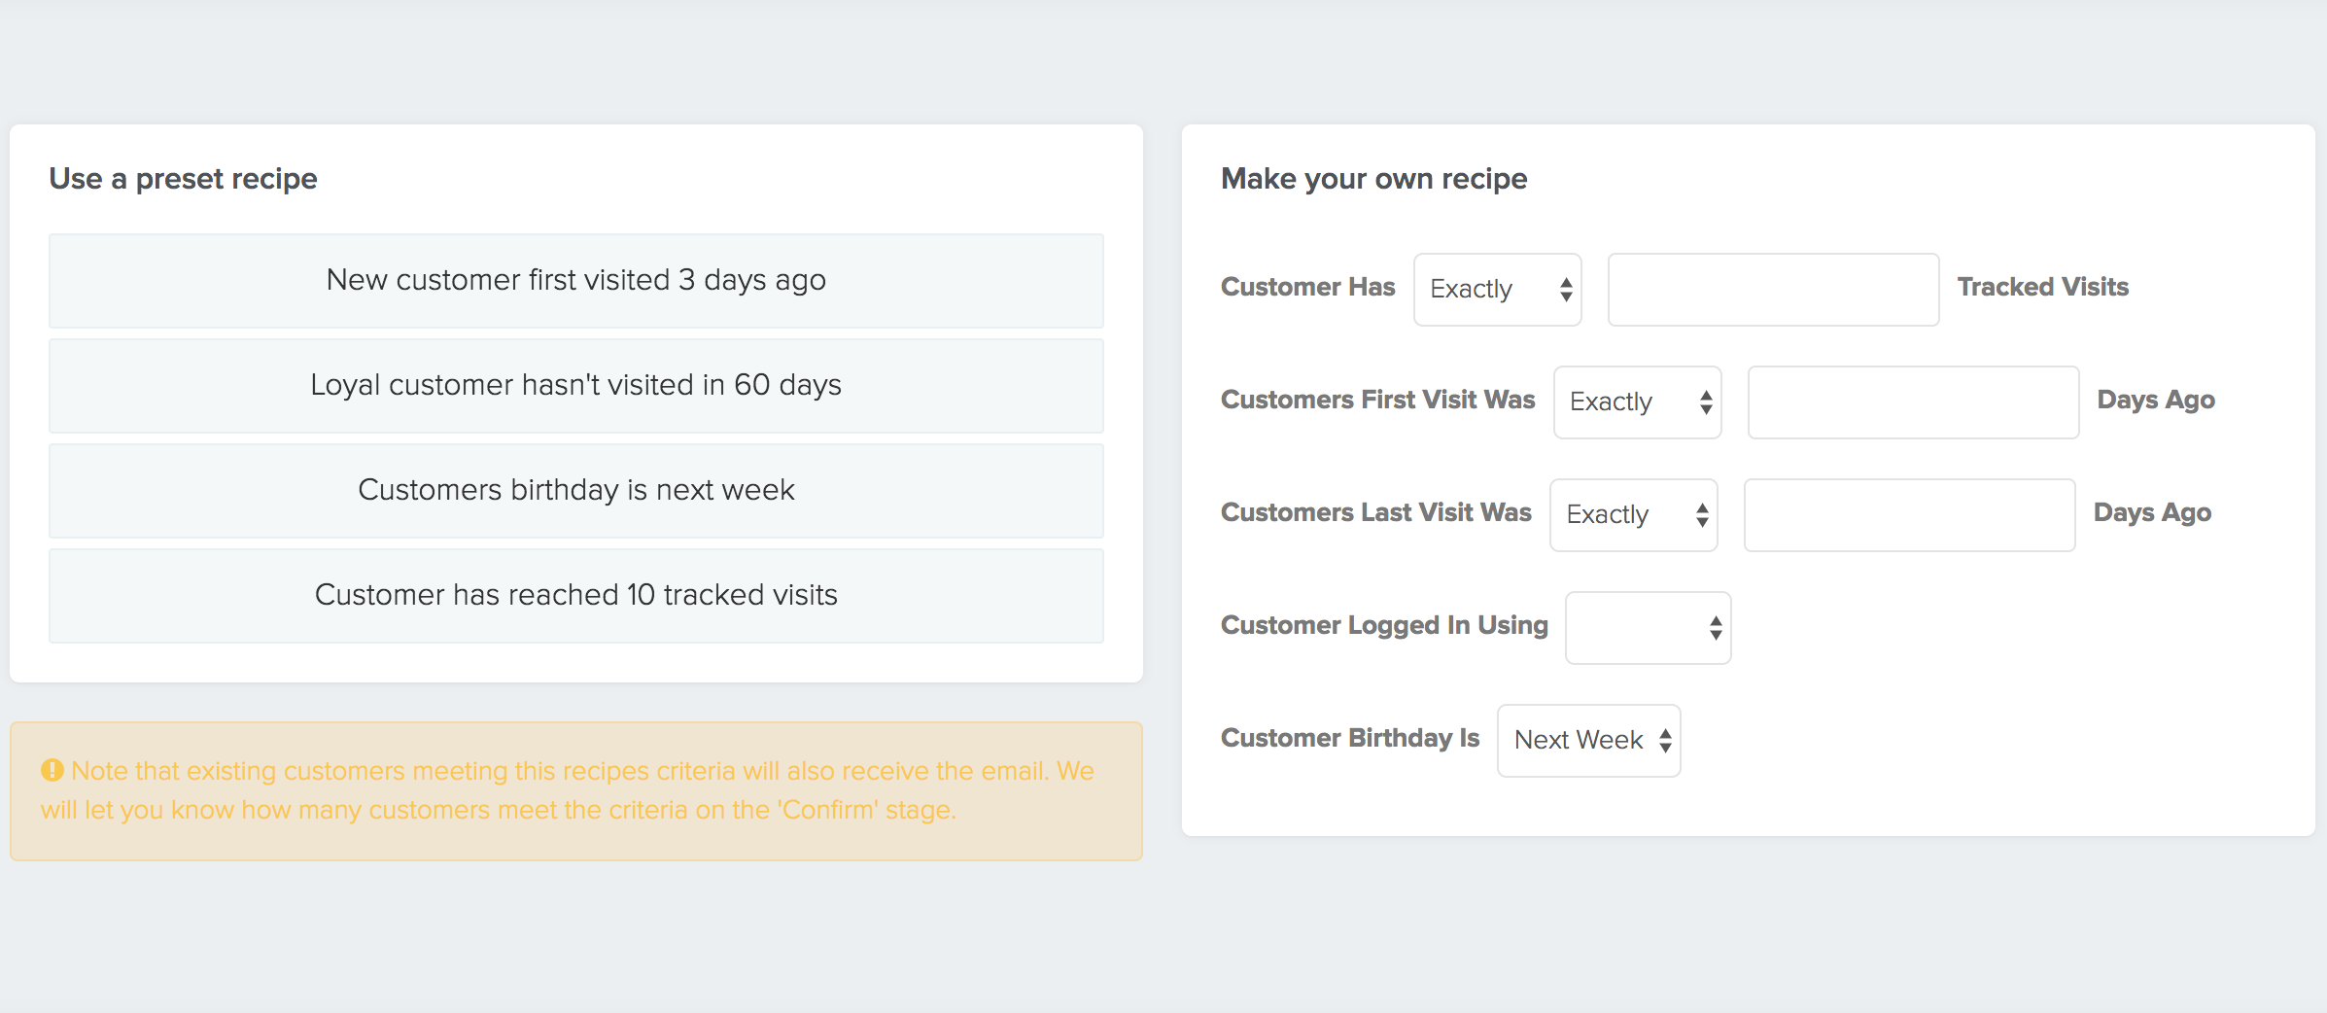
Task: Click the orange note about existing customers
Action: [x=575, y=790]
